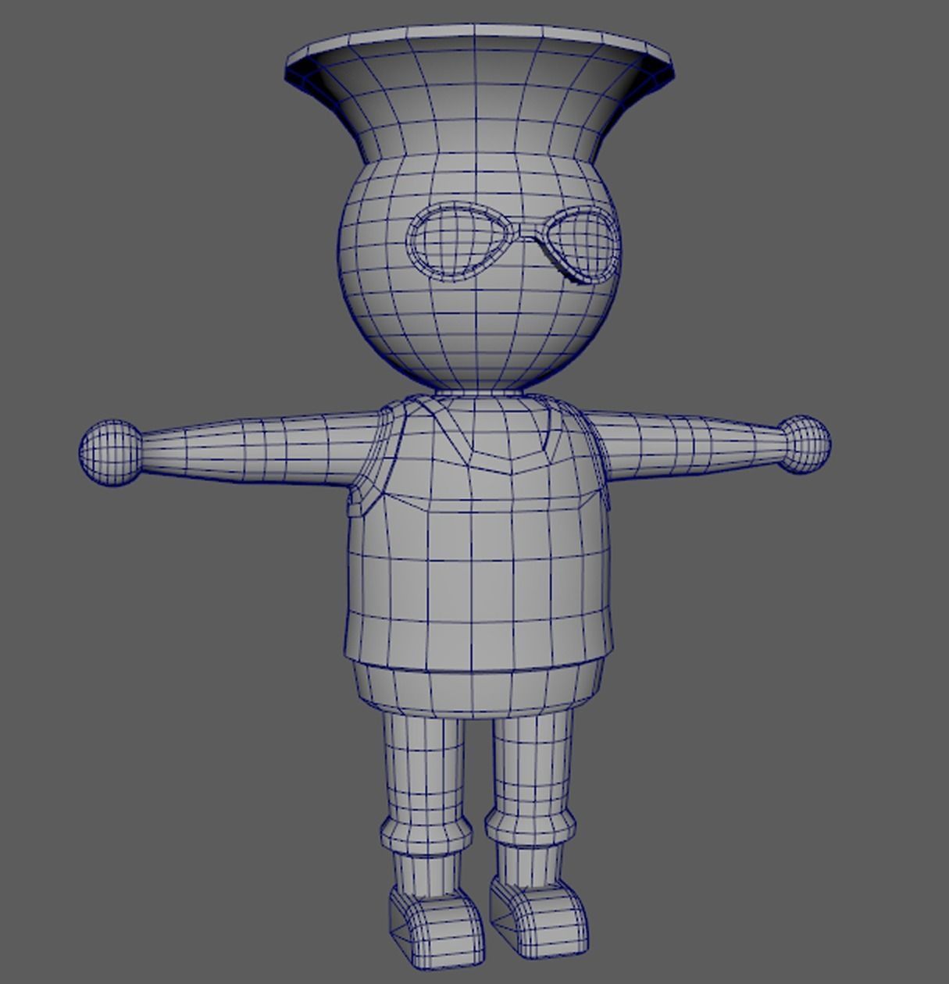
Task: Click the neck ring under the head
Action: [479, 393]
